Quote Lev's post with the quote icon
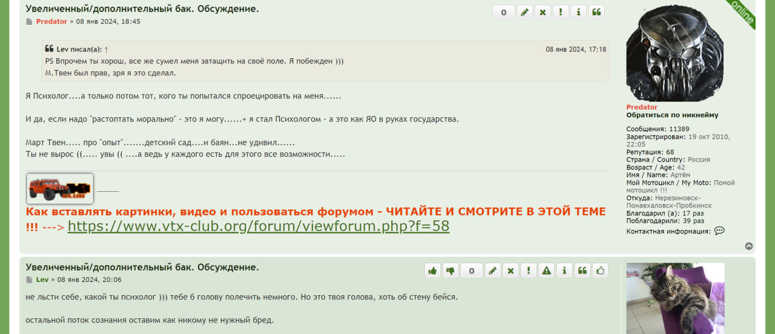Screen dimensions: 775x334 pyautogui.click(x=582, y=270)
